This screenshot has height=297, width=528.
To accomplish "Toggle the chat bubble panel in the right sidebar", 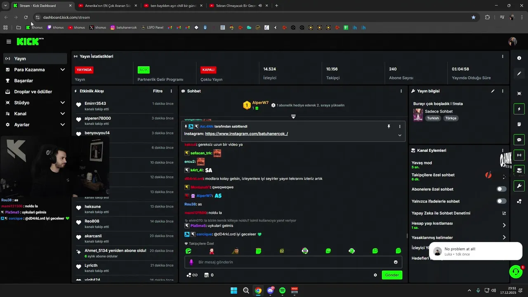I will coord(519,140).
